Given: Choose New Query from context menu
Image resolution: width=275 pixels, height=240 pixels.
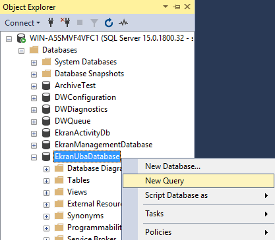Looking at the screenshot, I should click(199, 181).
